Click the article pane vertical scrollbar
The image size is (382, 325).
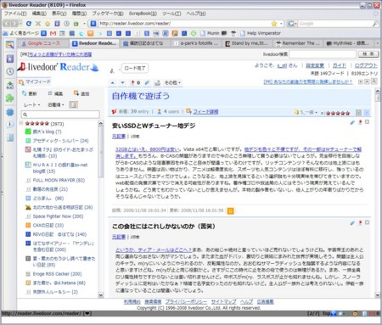pos(378,193)
